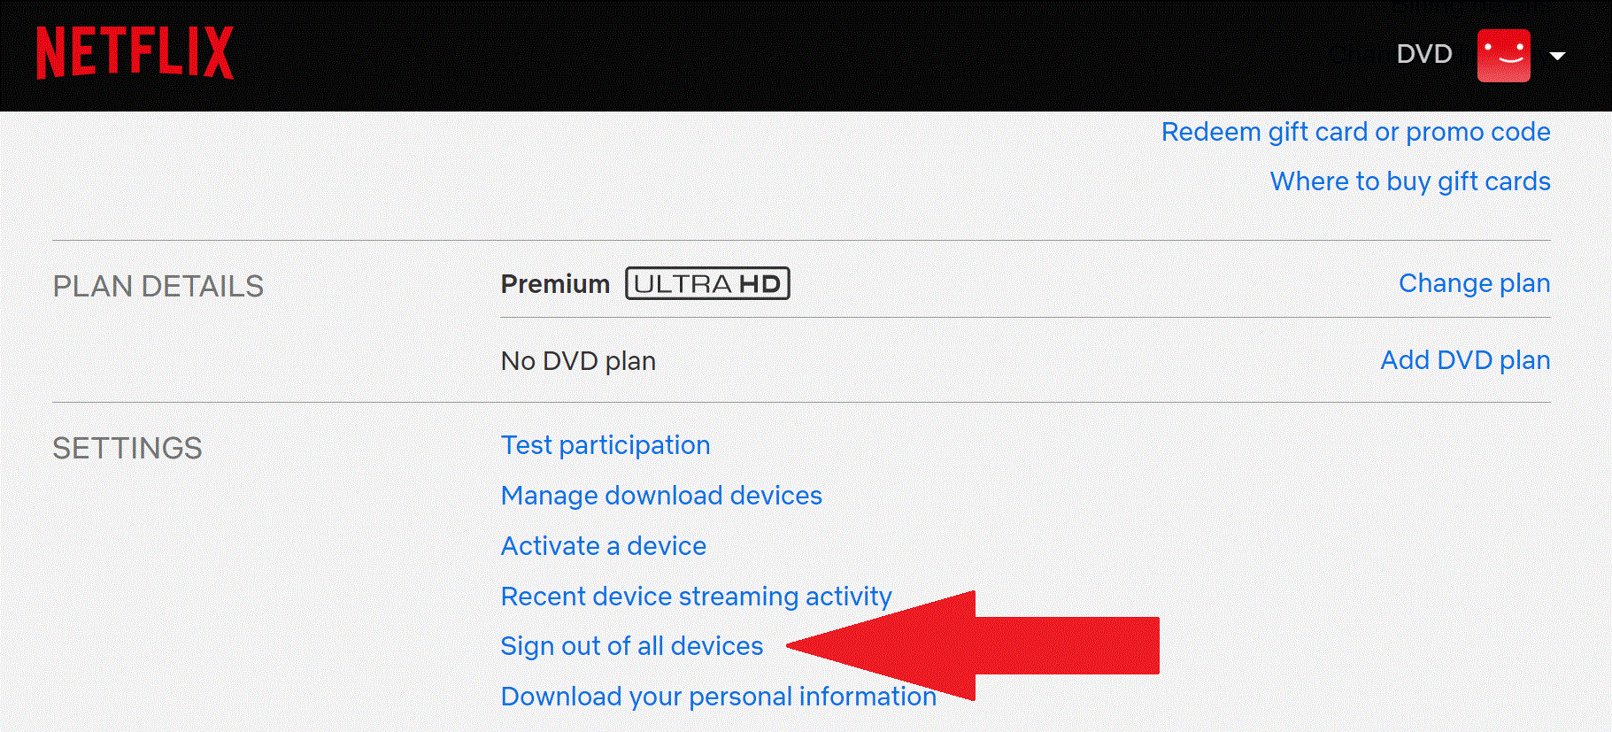Click the No DVD plan text
1612x732 pixels.
pos(578,361)
